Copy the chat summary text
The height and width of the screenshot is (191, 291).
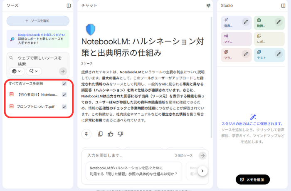[x=100, y=134]
